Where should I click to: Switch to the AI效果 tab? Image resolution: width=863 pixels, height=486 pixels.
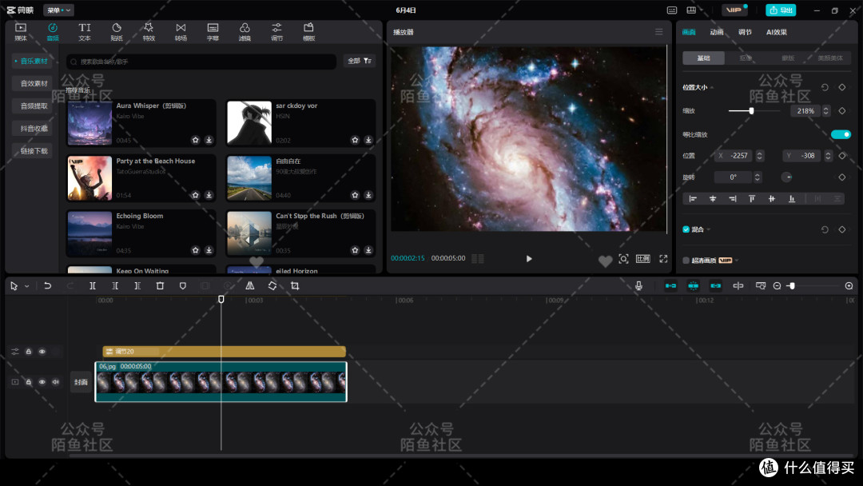777,32
